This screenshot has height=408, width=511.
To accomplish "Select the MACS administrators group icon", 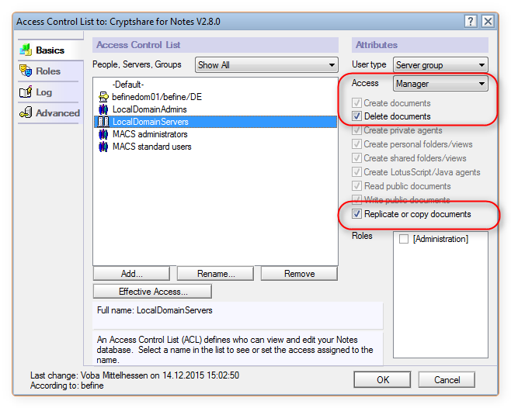I will [103, 134].
